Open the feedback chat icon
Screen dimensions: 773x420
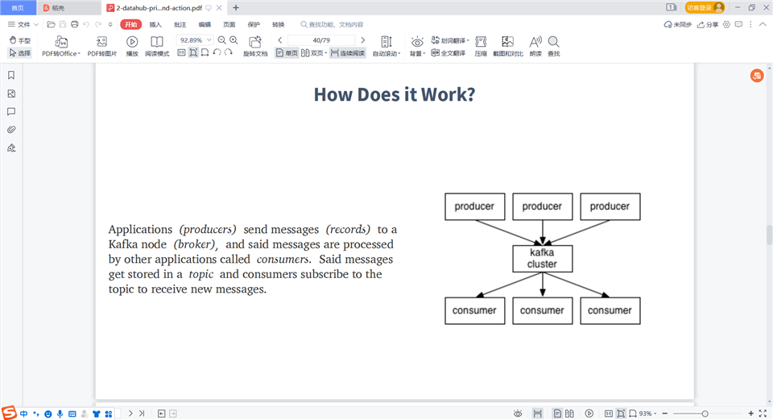pyautogui.click(x=738, y=24)
